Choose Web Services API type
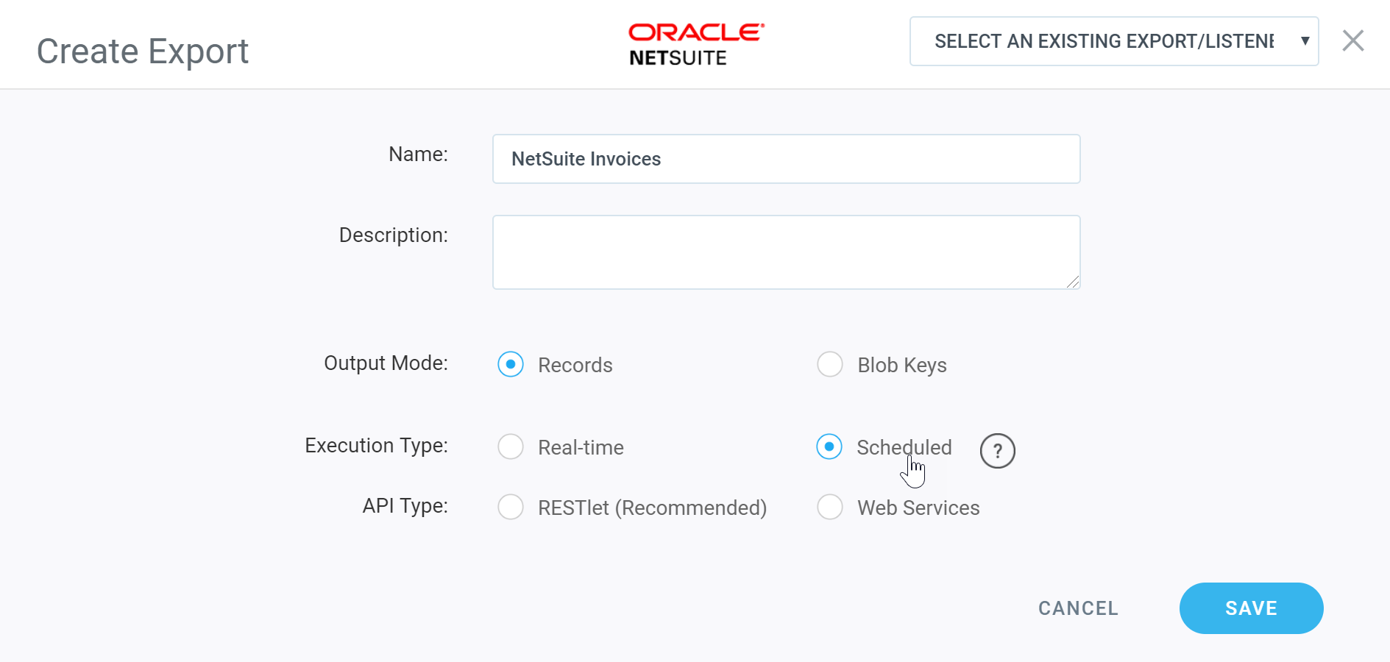Screen dimensions: 1390x662 pos(830,507)
